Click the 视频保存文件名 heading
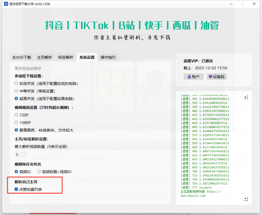262x215 pixels. tap(28, 164)
